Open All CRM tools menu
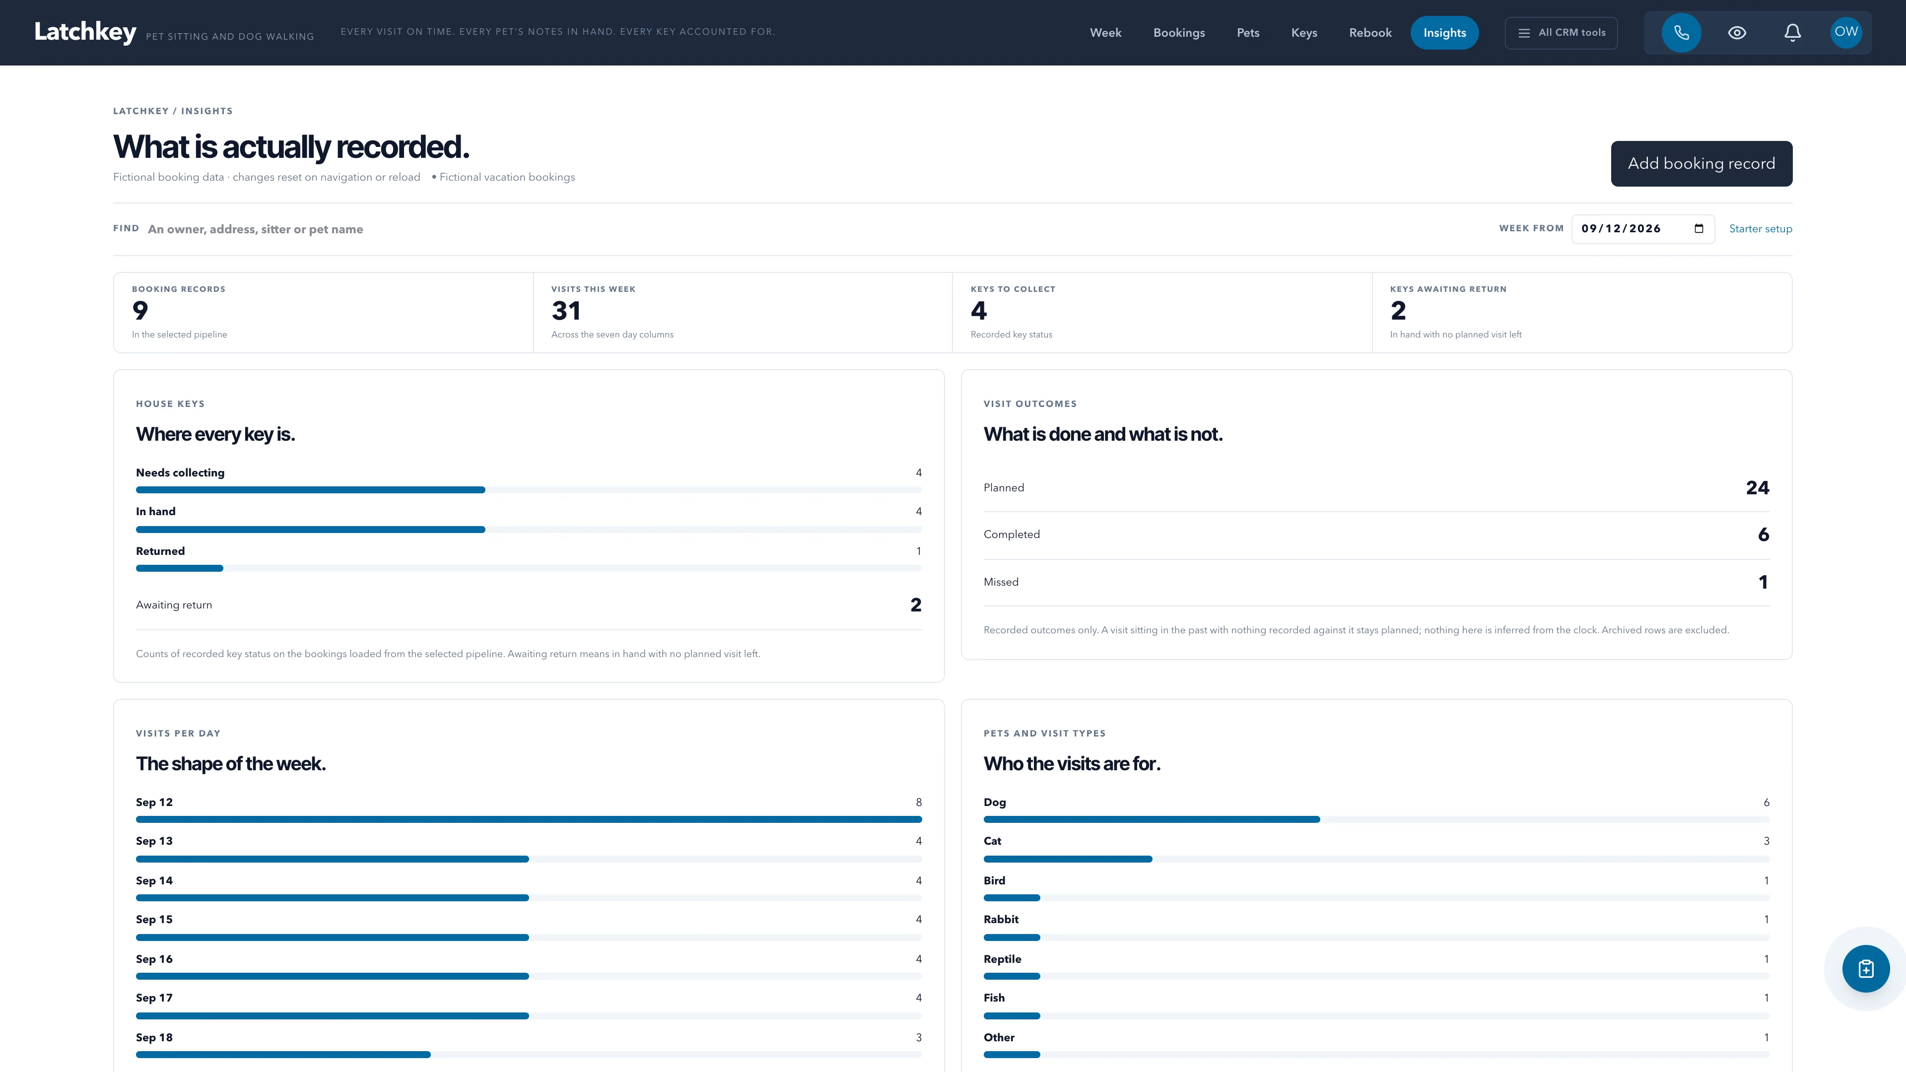Image resolution: width=1906 pixels, height=1072 pixels. click(1561, 33)
